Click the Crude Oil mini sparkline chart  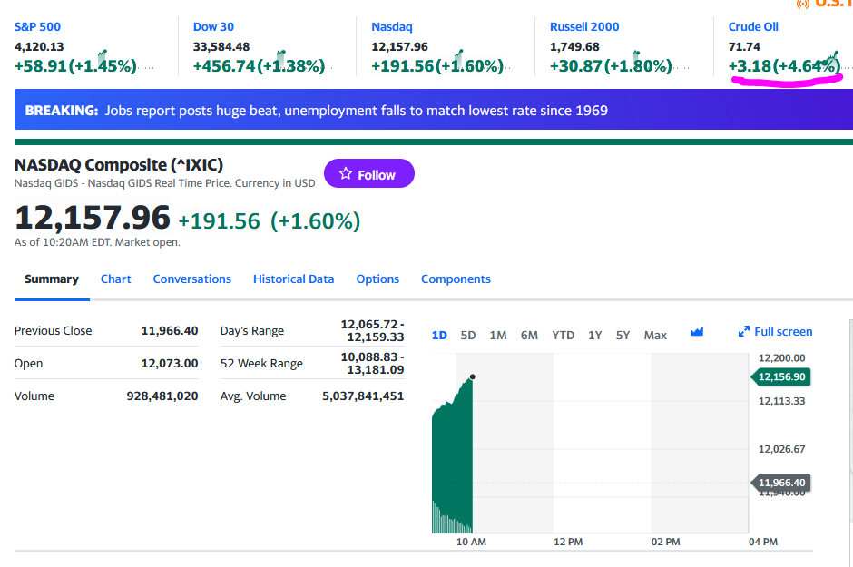(x=832, y=59)
